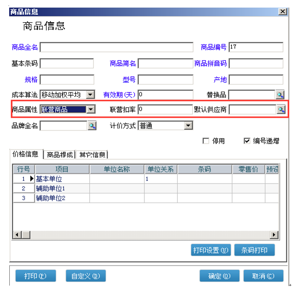Click into the 产地 field
299x292 pixels.
256,80
